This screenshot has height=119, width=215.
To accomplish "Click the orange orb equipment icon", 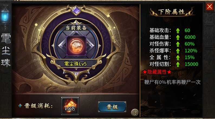I will click(x=76, y=46).
